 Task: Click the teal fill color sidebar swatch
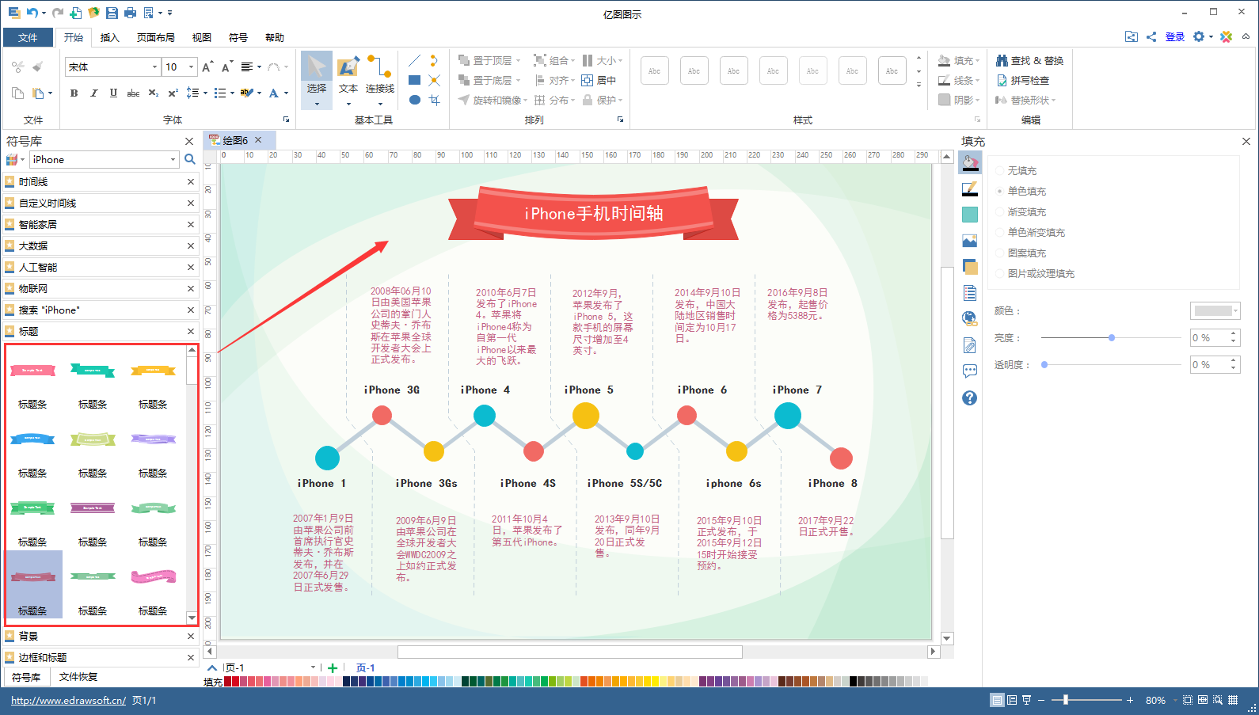coord(970,215)
